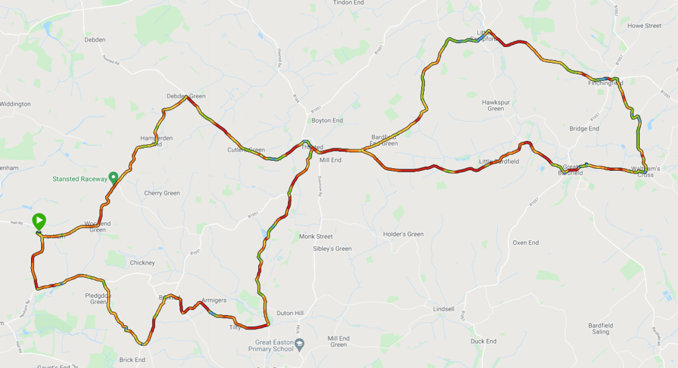Click the Stansted Raceway label
This screenshot has width=678, height=368.
[x=80, y=179]
